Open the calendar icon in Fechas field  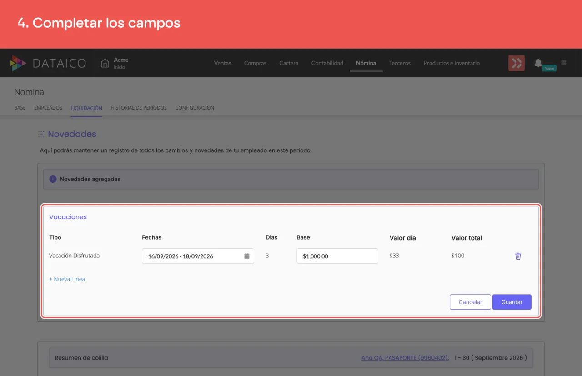(x=247, y=256)
